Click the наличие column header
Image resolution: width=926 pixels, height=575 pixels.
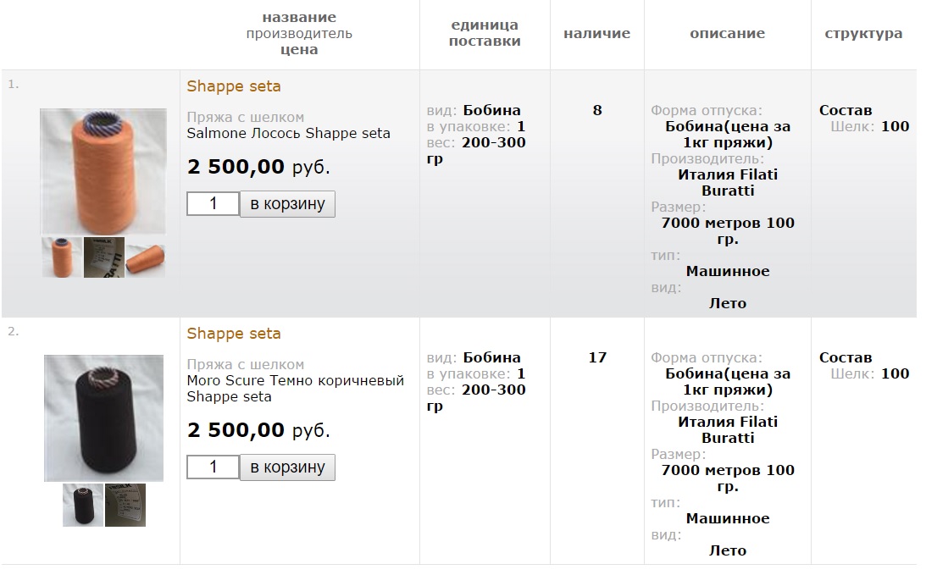(596, 34)
